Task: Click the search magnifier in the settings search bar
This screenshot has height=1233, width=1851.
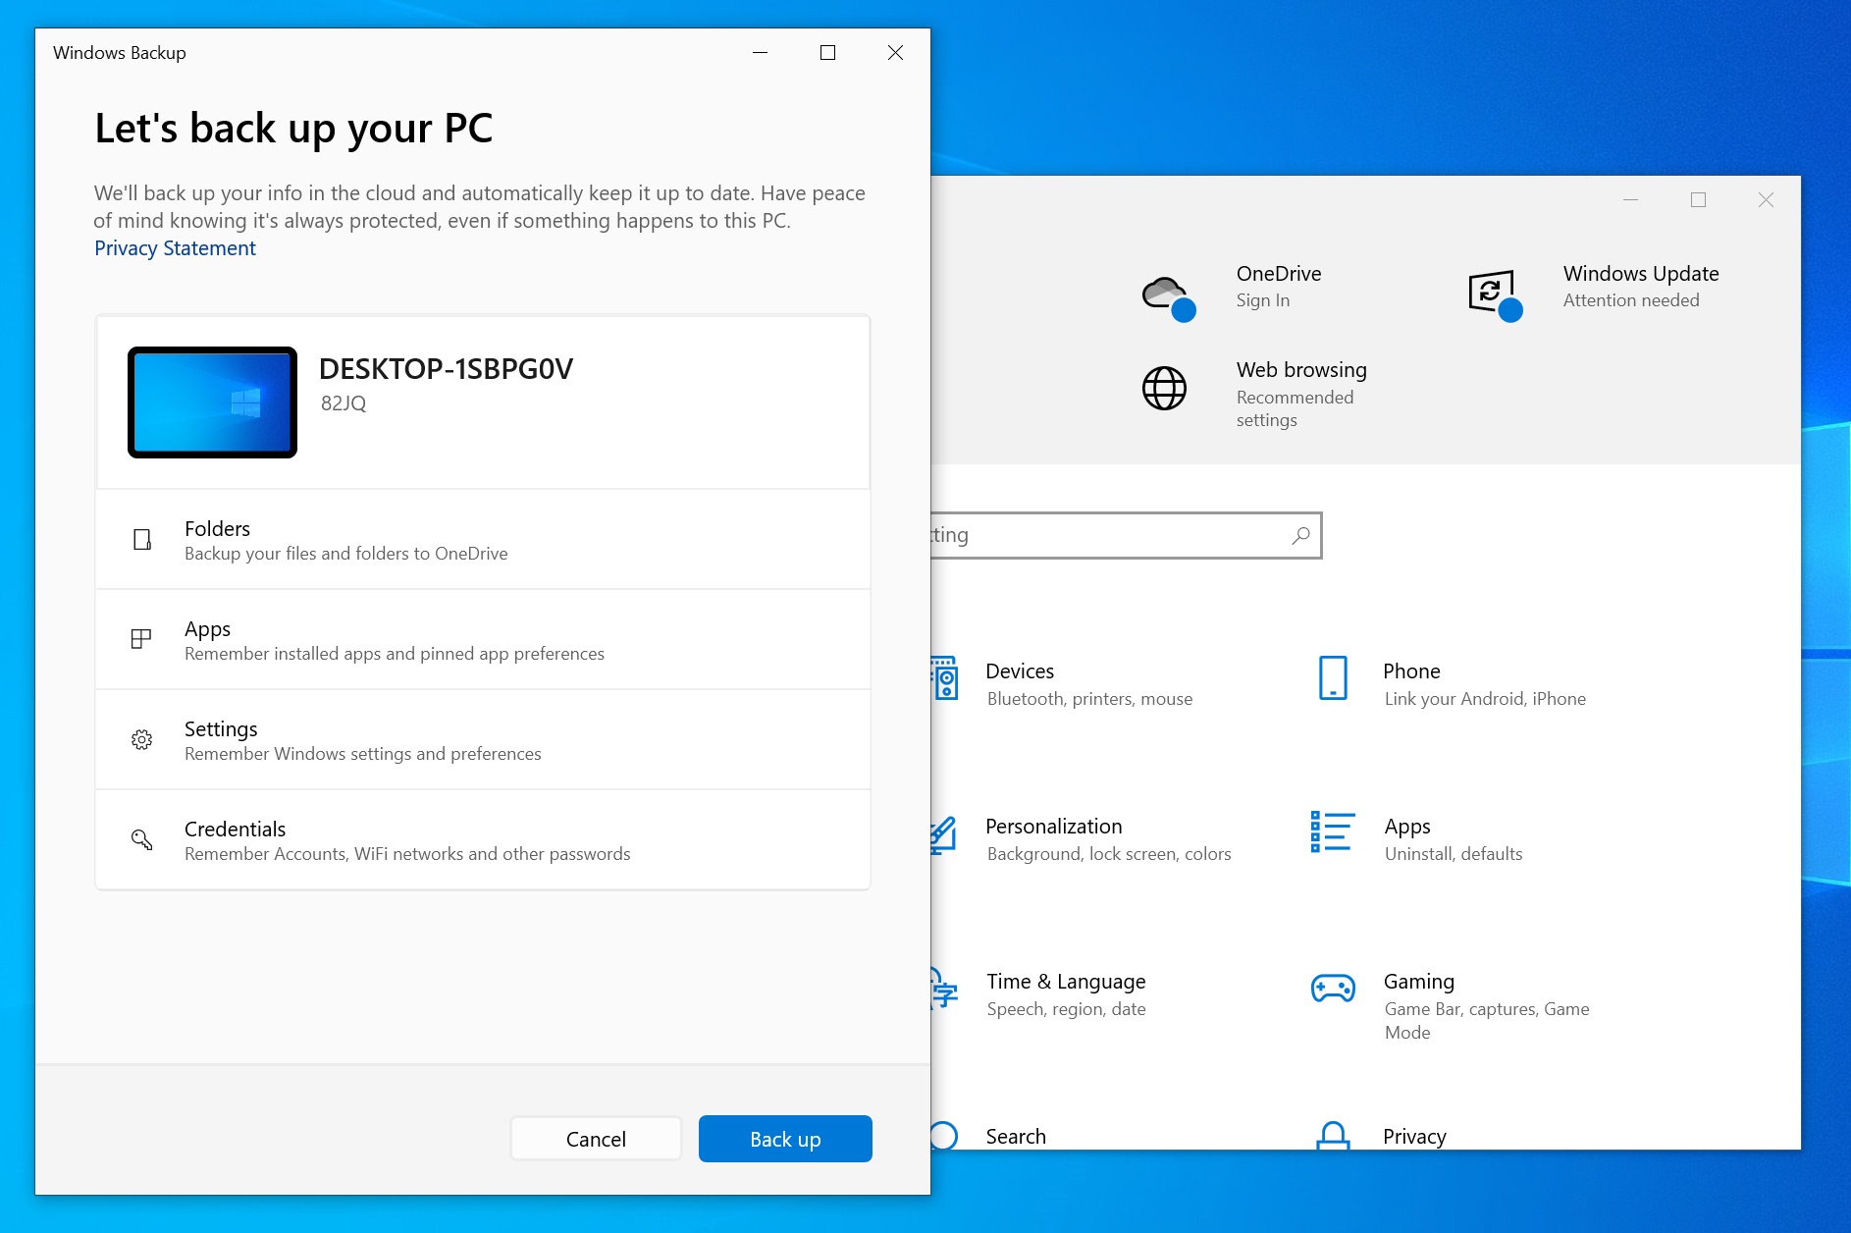Action: 1299,535
